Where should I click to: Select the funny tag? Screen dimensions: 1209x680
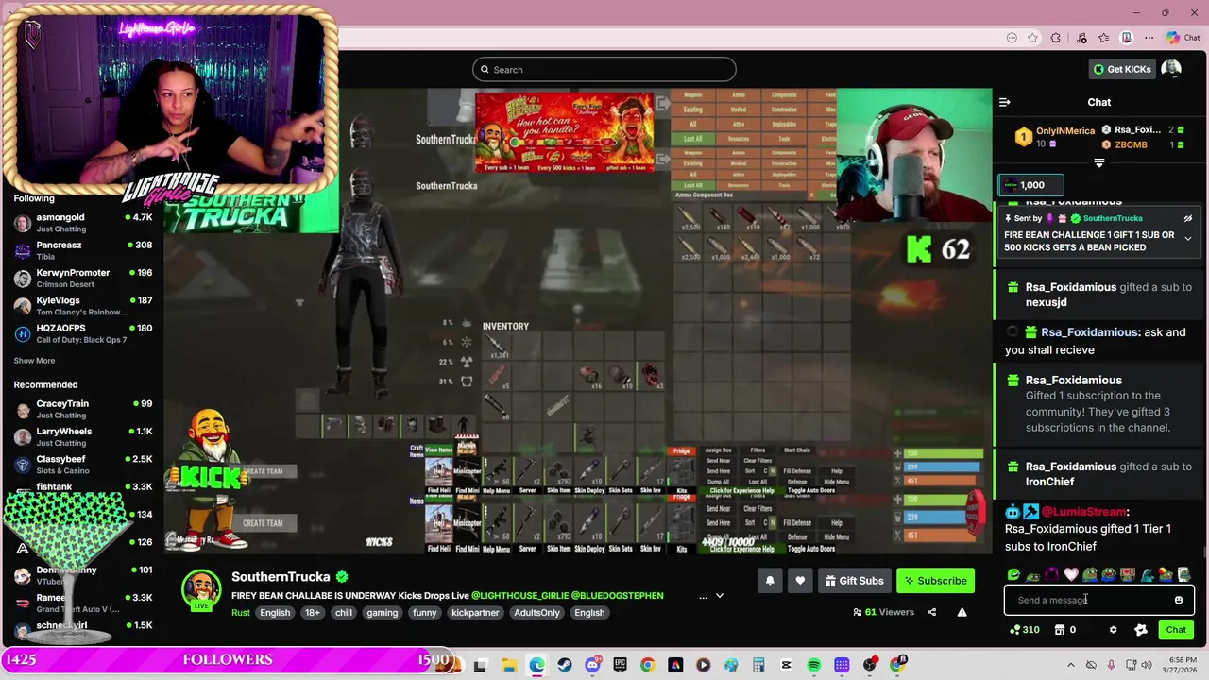tap(425, 613)
